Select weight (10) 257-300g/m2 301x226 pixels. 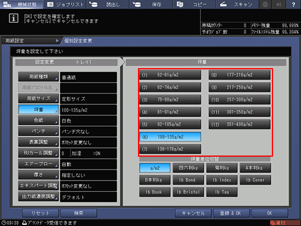tap(239, 100)
